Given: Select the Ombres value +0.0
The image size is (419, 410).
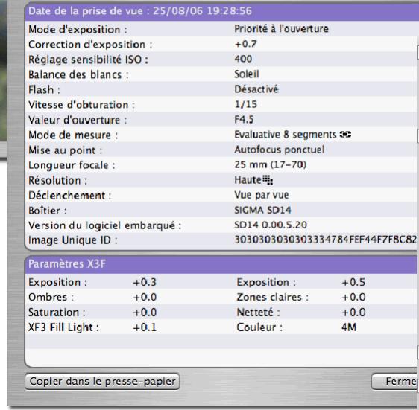Looking at the screenshot, I should [145, 297].
